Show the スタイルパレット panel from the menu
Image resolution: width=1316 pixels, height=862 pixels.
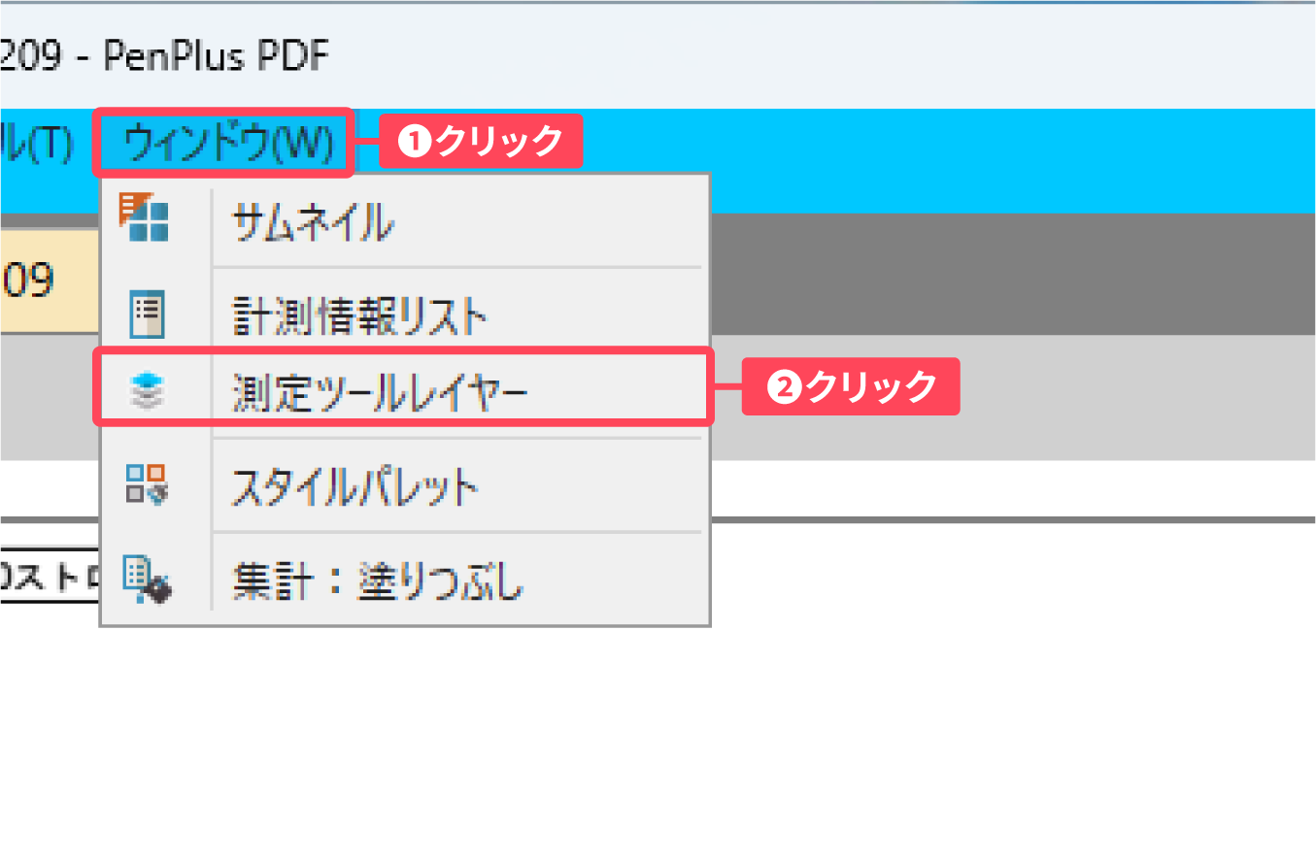pyautogui.click(x=354, y=485)
